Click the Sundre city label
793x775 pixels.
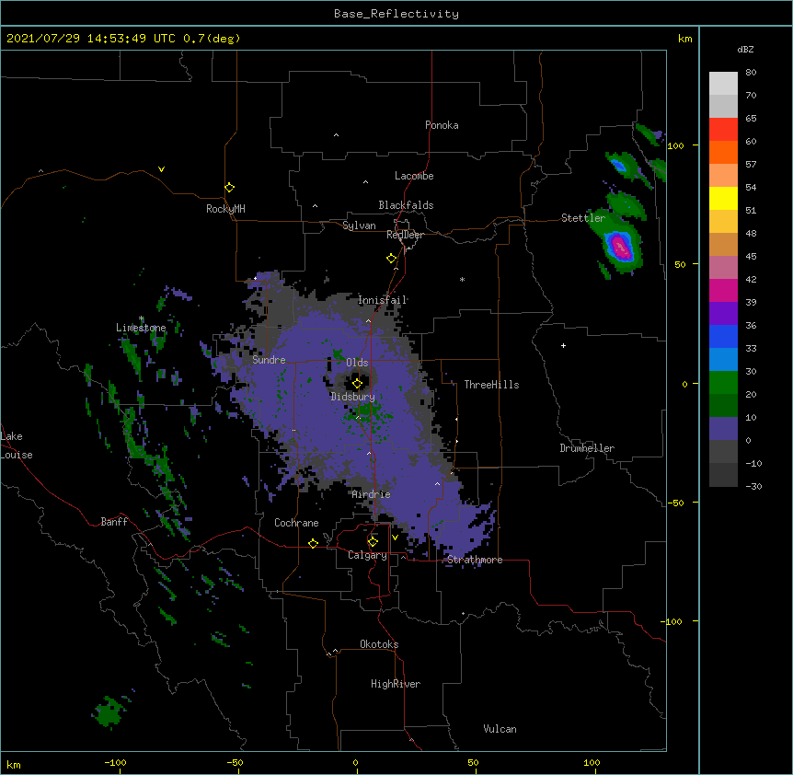click(x=269, y=360)
